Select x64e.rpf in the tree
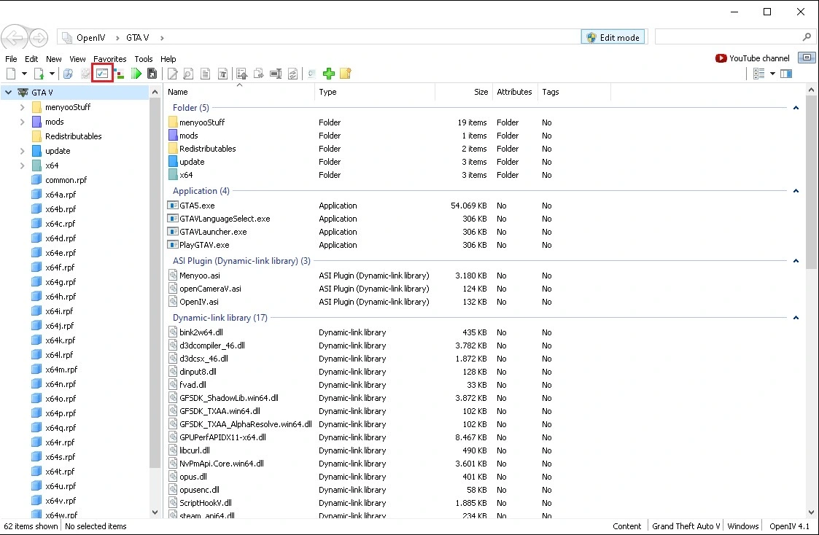The width and height of the screenshot is (819, 535). pos(61,253)
